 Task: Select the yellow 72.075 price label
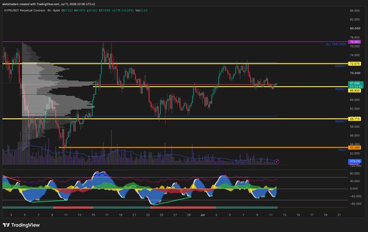[354, 64]
